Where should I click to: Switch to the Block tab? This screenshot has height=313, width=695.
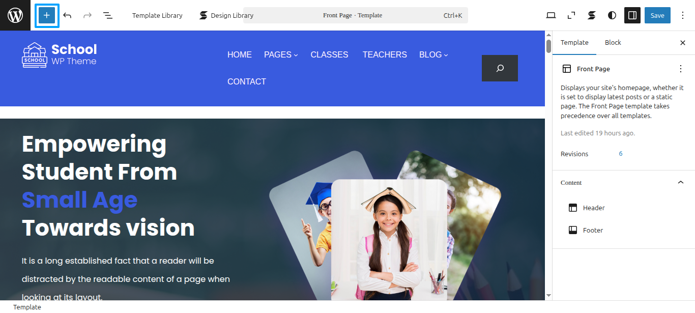(613, 43)
